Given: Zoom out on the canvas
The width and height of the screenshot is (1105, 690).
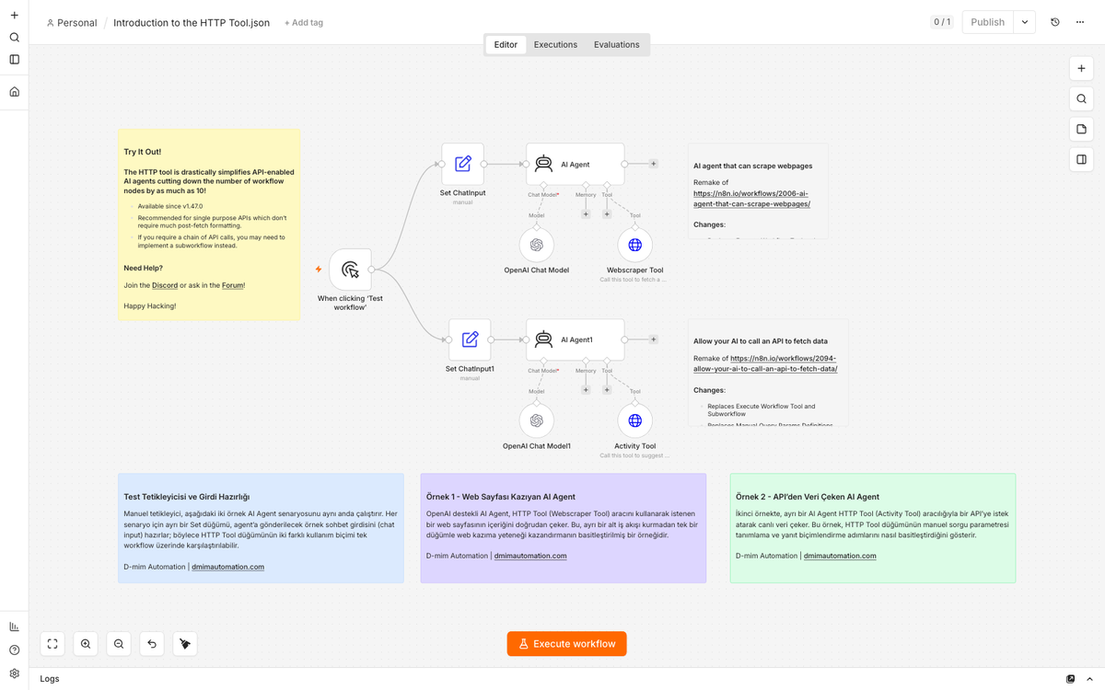Looking at the screenshot, I should tap(119, 644).
